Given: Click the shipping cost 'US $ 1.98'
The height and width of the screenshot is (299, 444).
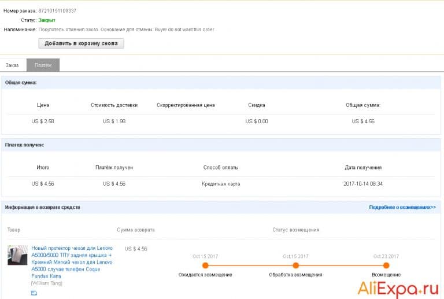Looking at the screenshot, I should point(114,121).
